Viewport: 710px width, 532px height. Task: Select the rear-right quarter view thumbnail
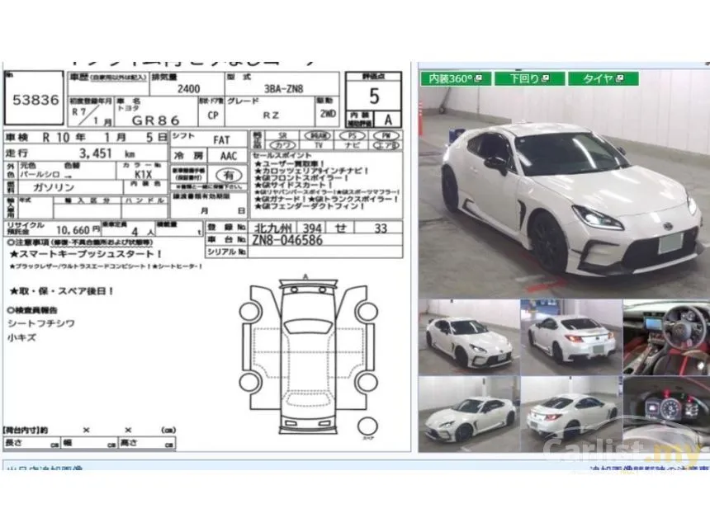tap(571, 414)
